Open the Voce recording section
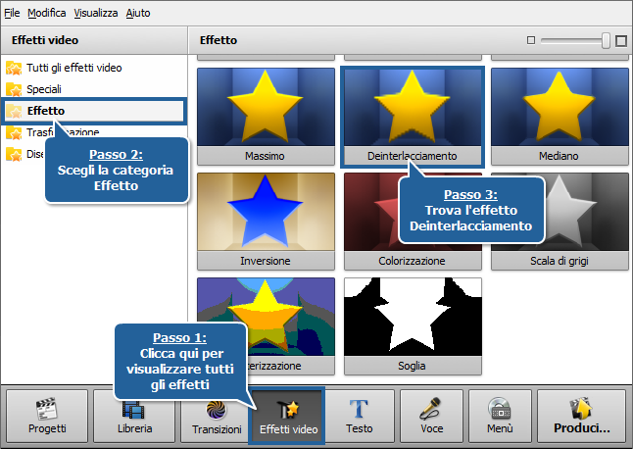Viewport: 633px width, 449px height. [431, 416]
